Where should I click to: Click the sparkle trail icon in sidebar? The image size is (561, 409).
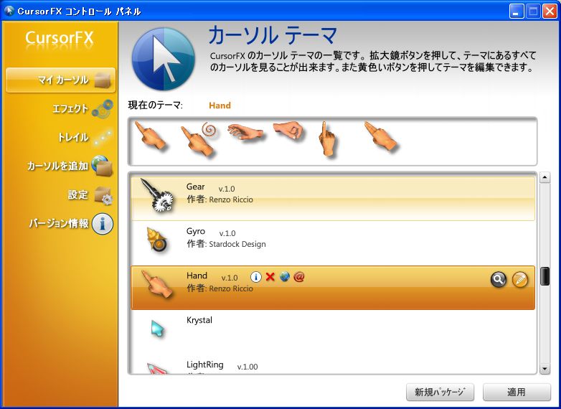103,137
